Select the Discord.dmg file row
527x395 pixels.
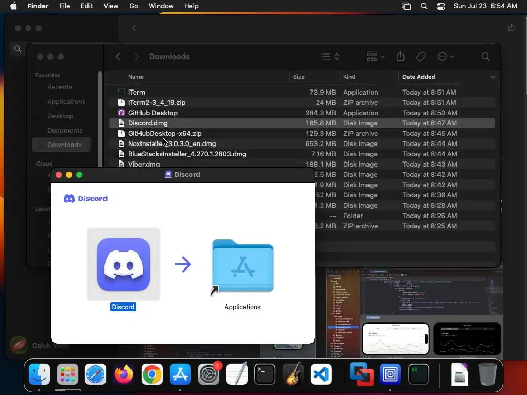[302, 123]
